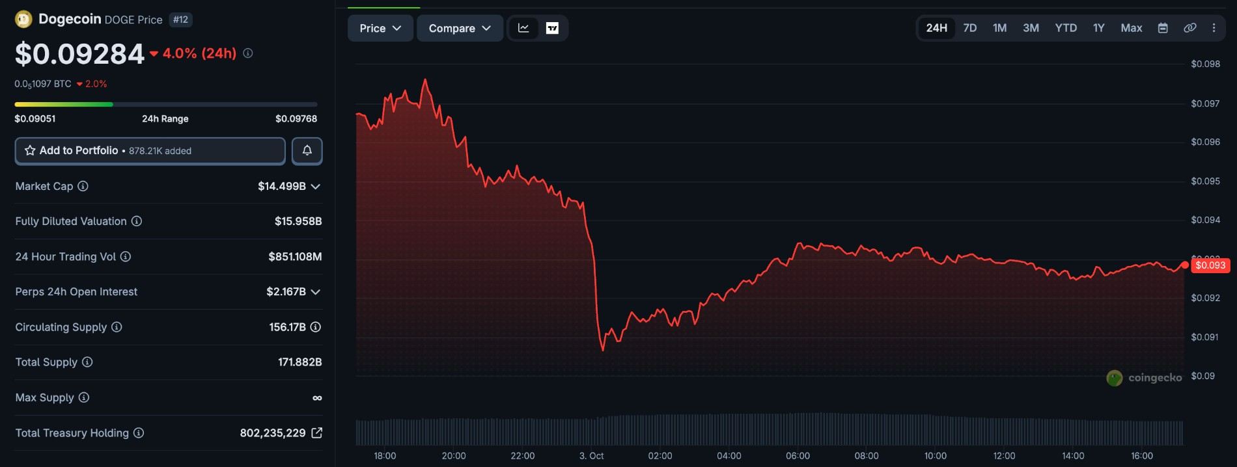This screenshot has height=467, width=1237.
Task: Click the 878.21K added text
Action: [160, 151]
